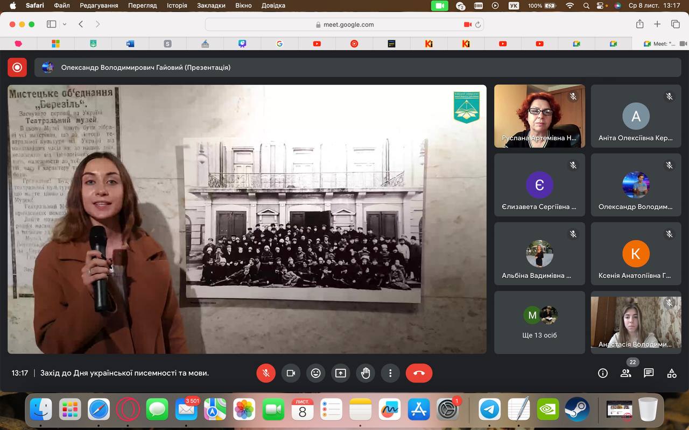Open the in-call chat panel
Viewport: 689px width, 430px height.
click(649, 373)
